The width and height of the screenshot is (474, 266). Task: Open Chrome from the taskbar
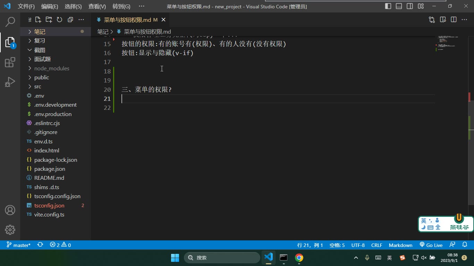[x=299, y=257]
